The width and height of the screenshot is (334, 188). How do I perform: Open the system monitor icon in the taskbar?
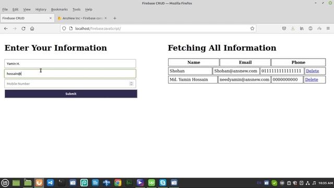click(x=129, y=183)
